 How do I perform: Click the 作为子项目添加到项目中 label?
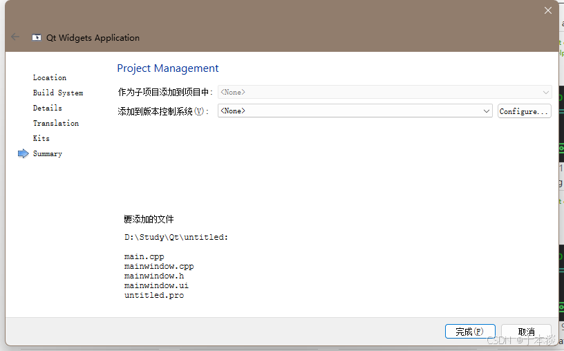click(x=165, y=92)
